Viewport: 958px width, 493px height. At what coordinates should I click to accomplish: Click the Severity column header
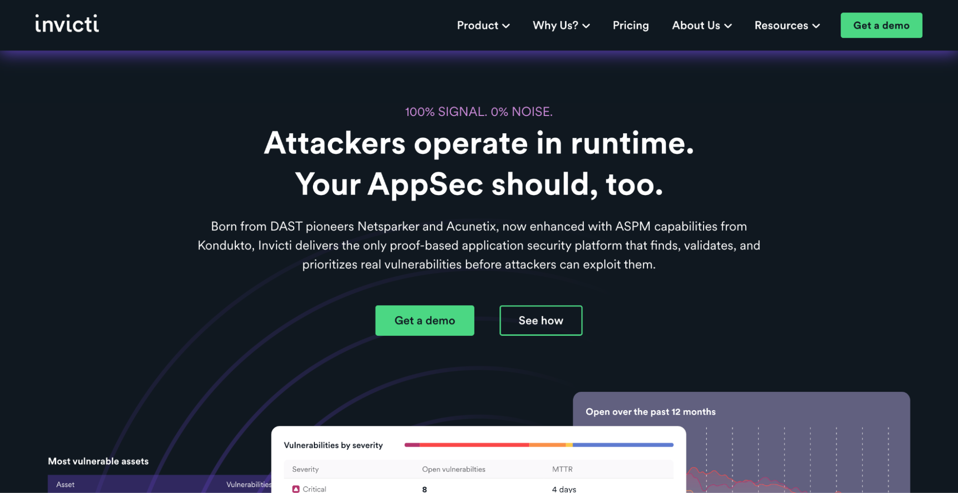click(x=305, y=470)
